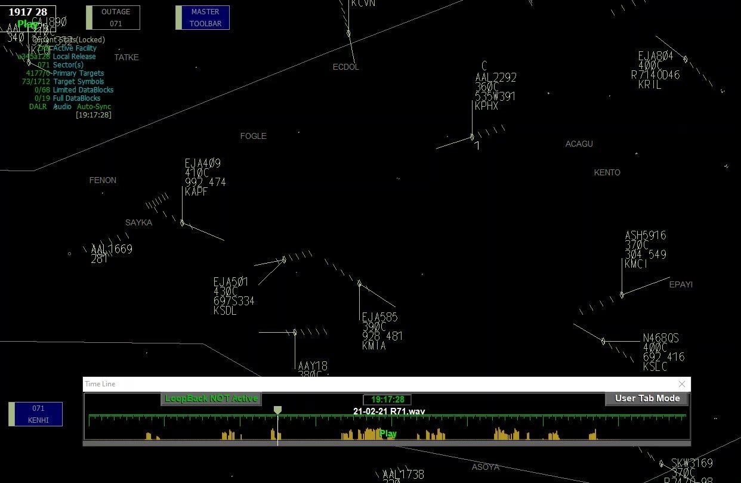Click the 19:17:28 time field in Time Line
The height and width of the screenshot is (483, 741).
click(387, 400)
